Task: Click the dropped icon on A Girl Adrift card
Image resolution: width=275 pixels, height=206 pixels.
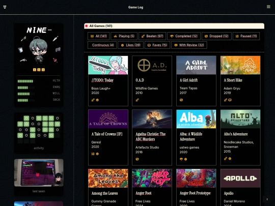Action: coord(181,100)
